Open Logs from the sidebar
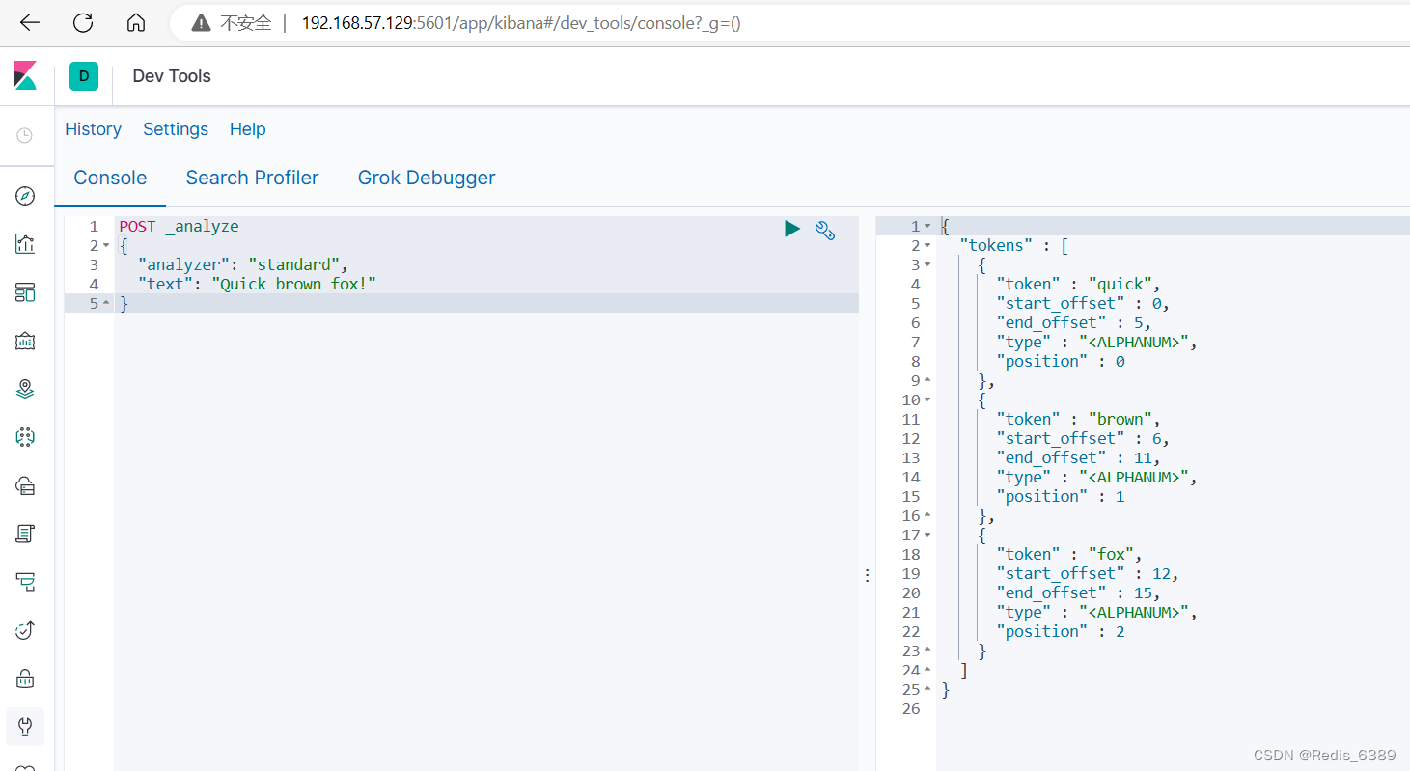The width and height of the screenshot is (1410, 771). (x=26, y=534)
